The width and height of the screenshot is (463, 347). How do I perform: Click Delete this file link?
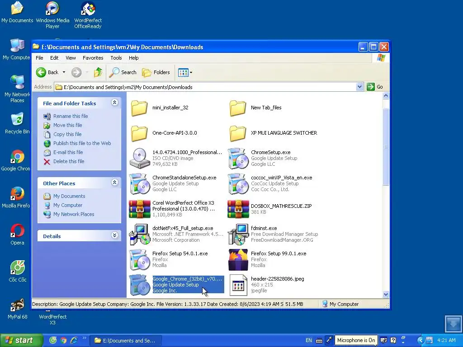(x=69, y=161)
